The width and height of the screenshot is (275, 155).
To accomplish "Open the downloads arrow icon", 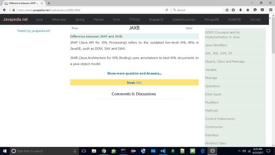I will (241, 10).
